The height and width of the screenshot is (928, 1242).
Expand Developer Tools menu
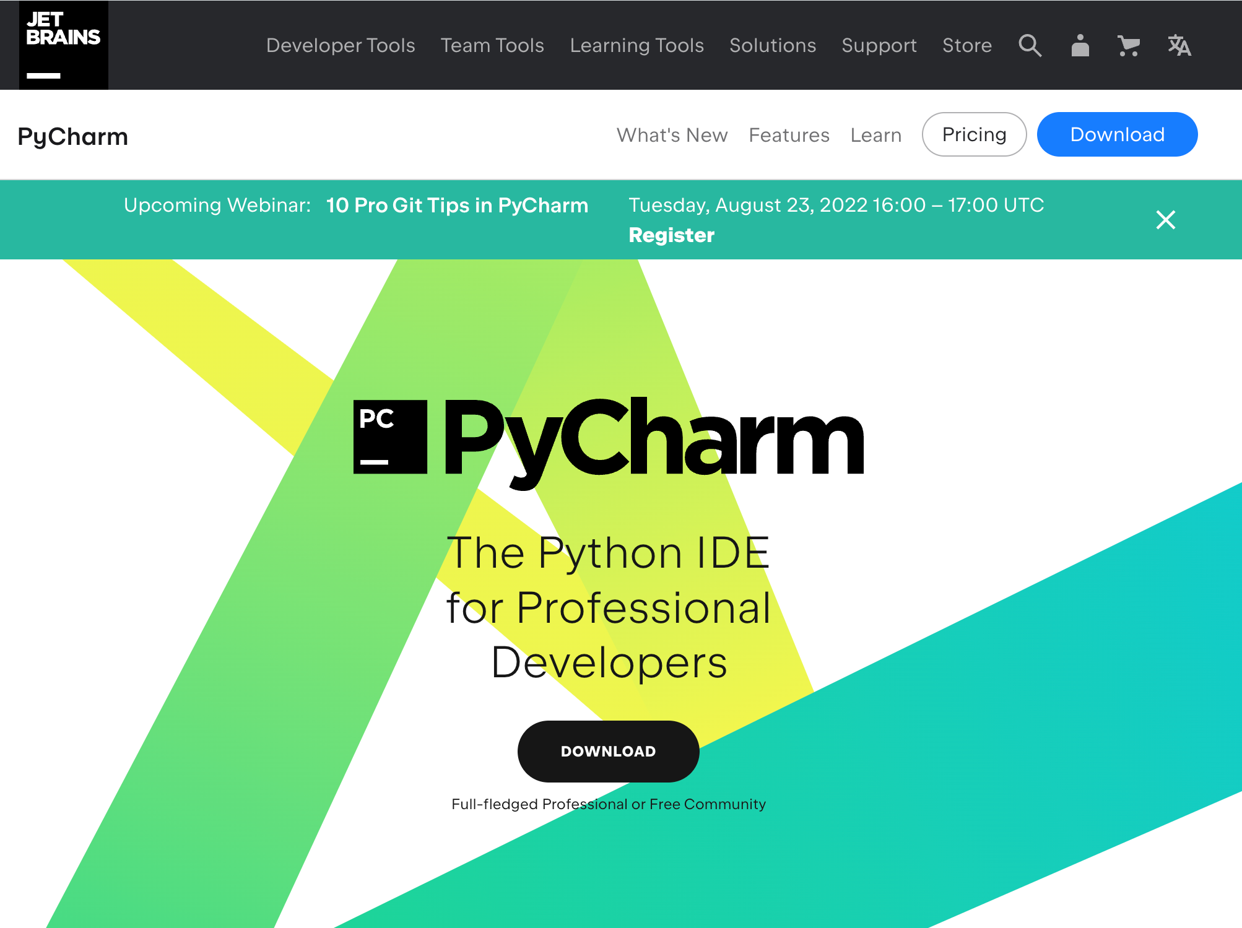pos(341,45)
